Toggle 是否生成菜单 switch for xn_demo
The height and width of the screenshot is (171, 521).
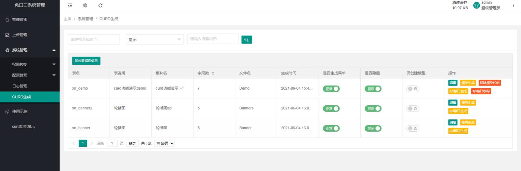(x=331, y=89)
